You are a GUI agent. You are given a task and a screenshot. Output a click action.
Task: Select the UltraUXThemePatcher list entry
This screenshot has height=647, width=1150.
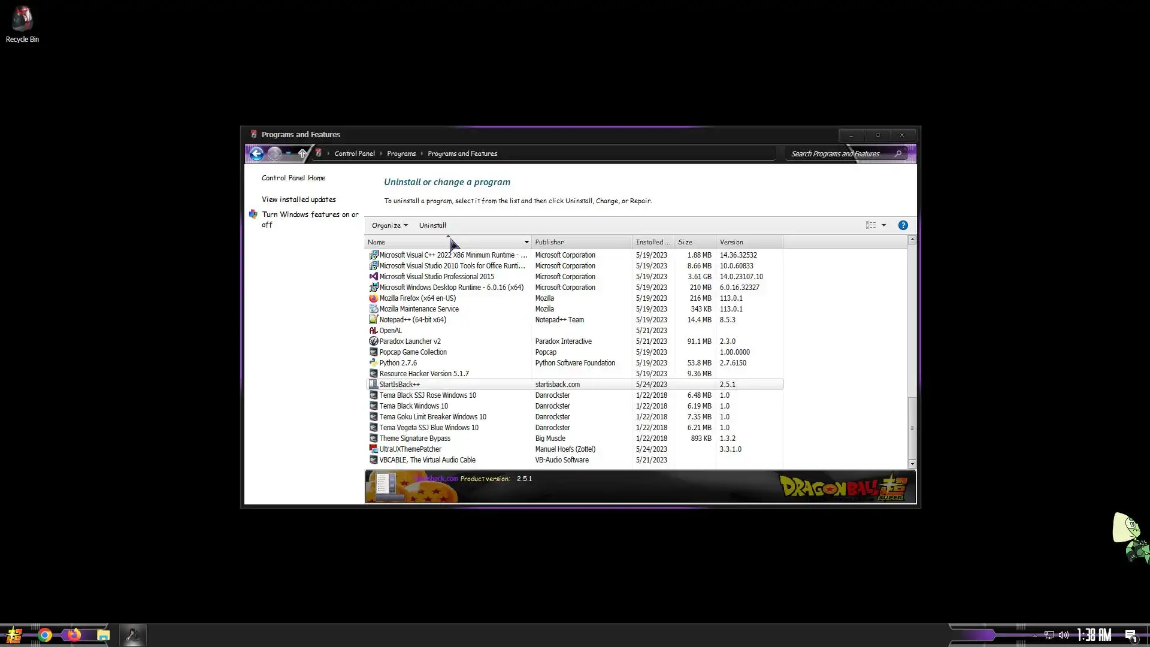click(410, 449)
